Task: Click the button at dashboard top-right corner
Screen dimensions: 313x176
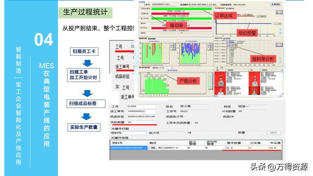Action: click(276, 4)
